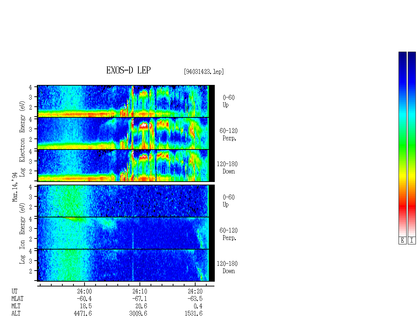Select the MLT value 0.4
Viewport: 417px width, 323px height.
click(x=198, y=306)
